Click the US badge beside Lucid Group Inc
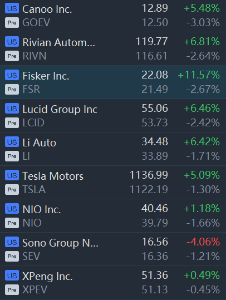The image size is (226, 300). pyautogui.click(x=12, y=109)
